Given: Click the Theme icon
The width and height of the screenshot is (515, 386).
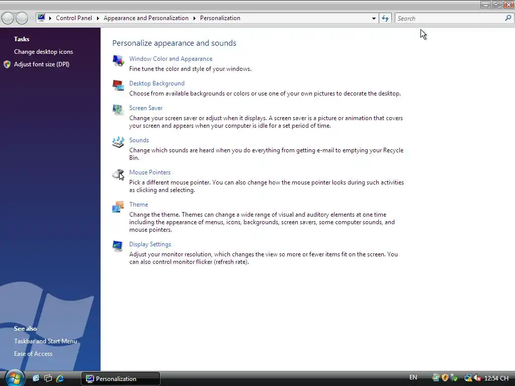Looking at the screenshot, I should tap(118, 207).
